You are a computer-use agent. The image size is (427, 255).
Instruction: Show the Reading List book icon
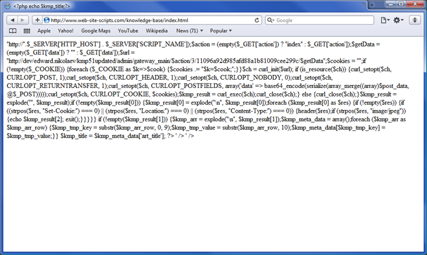12,31
